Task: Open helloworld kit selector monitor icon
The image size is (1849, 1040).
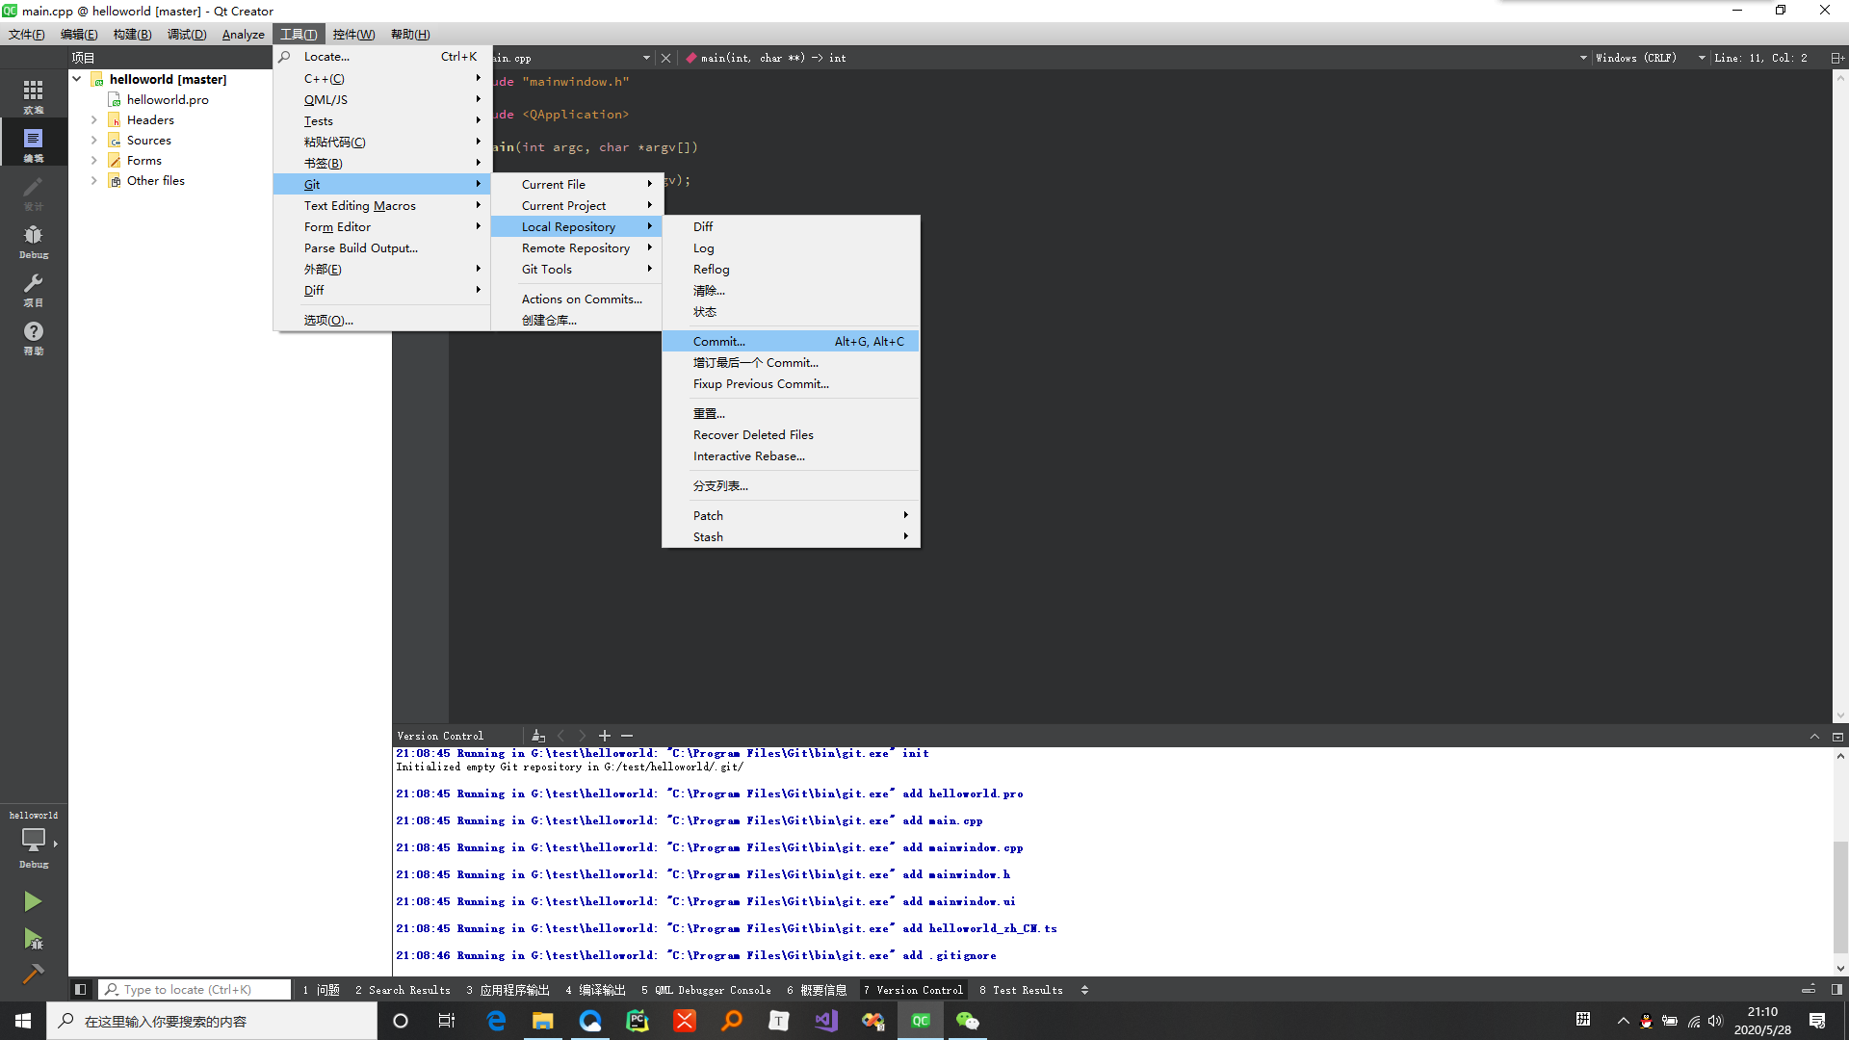Action: pos(34,840)
